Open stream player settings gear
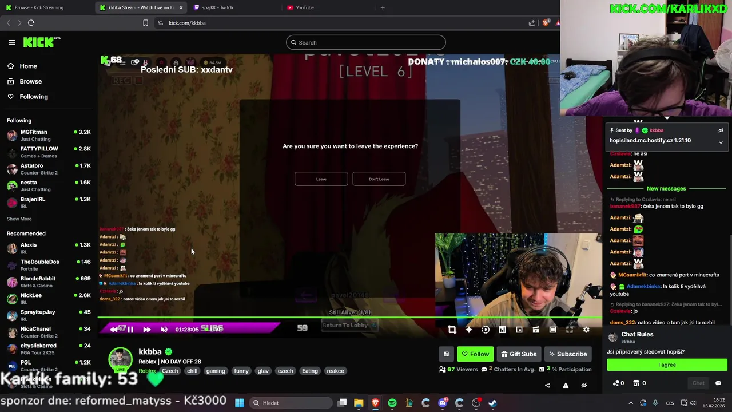This screenshot has height=412, width=732. (586, 330)
